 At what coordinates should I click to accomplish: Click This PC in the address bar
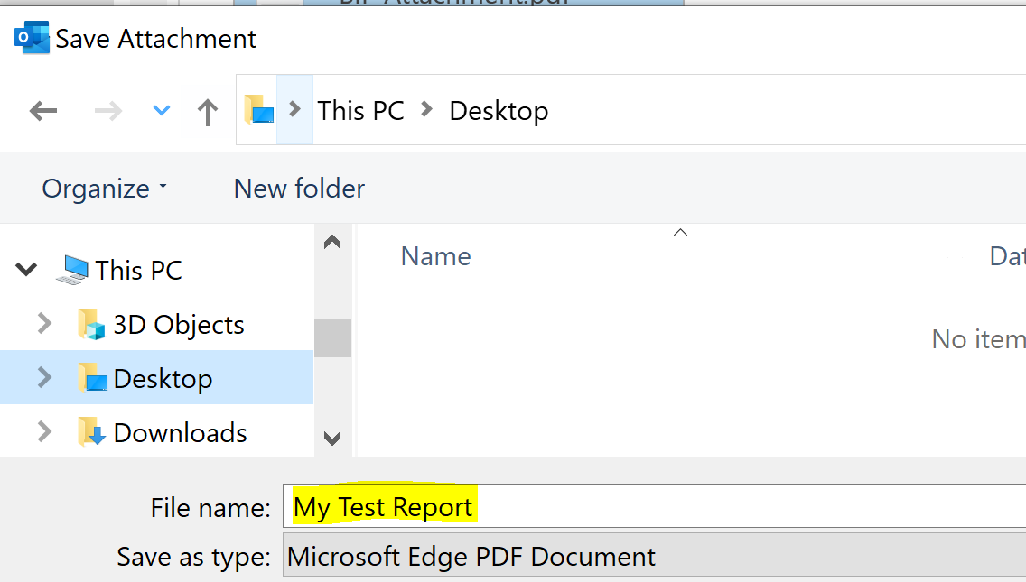tap(360, 110)
